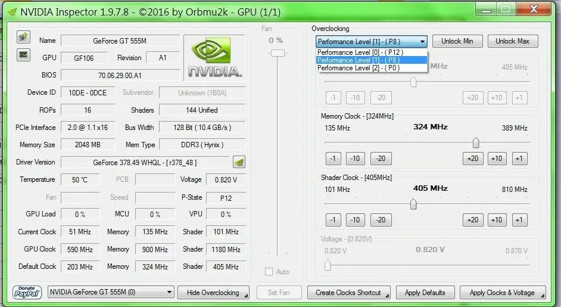561x307 pixels.
Task: Click the Voltage value 0.820 V field
Action: click(x=226, y=179)
